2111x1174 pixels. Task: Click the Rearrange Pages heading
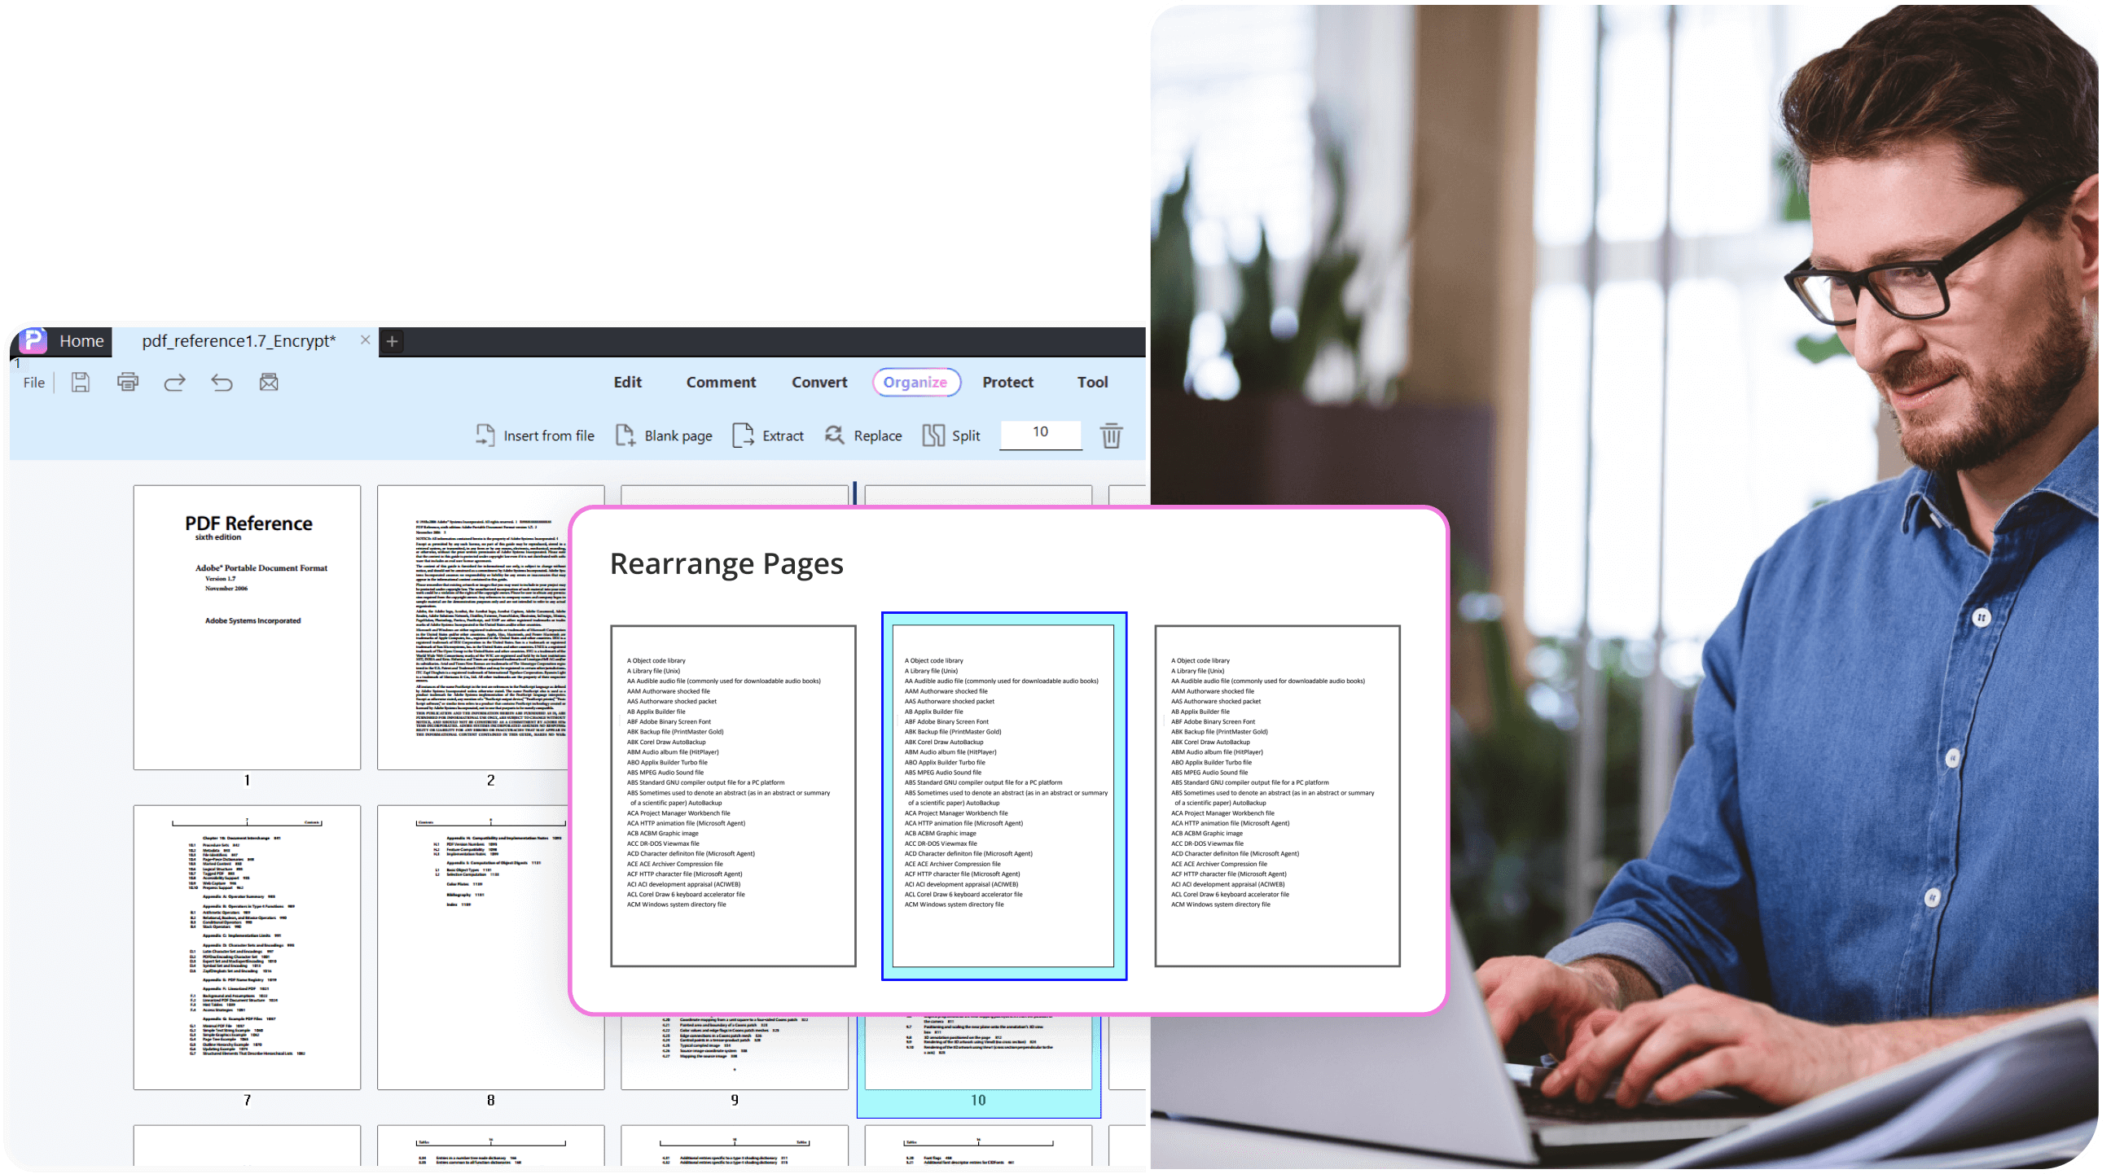727,564
